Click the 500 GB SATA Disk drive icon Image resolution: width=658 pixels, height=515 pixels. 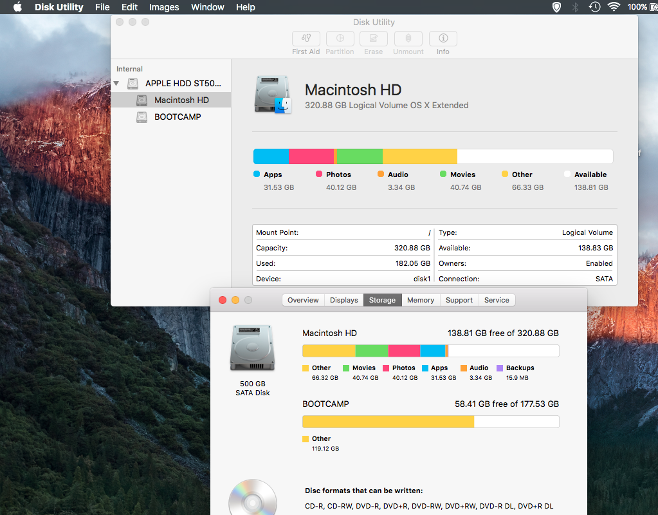pyautogui.click(x=252, y=348)
